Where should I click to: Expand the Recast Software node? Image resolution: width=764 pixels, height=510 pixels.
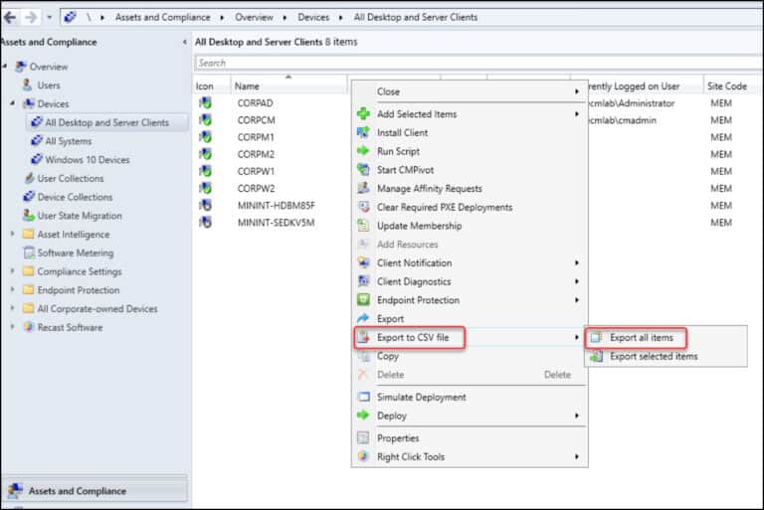tap(13, 326)
